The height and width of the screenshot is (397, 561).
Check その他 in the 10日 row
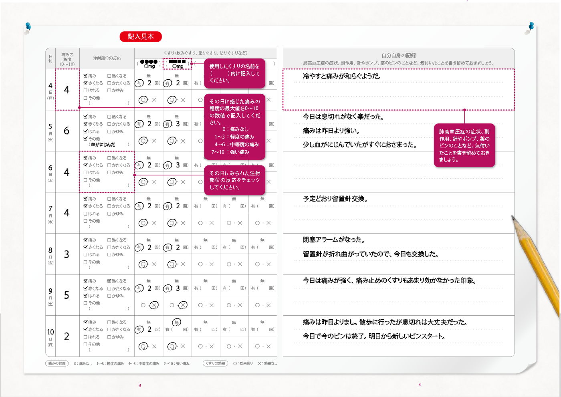(x=85, y=344)
